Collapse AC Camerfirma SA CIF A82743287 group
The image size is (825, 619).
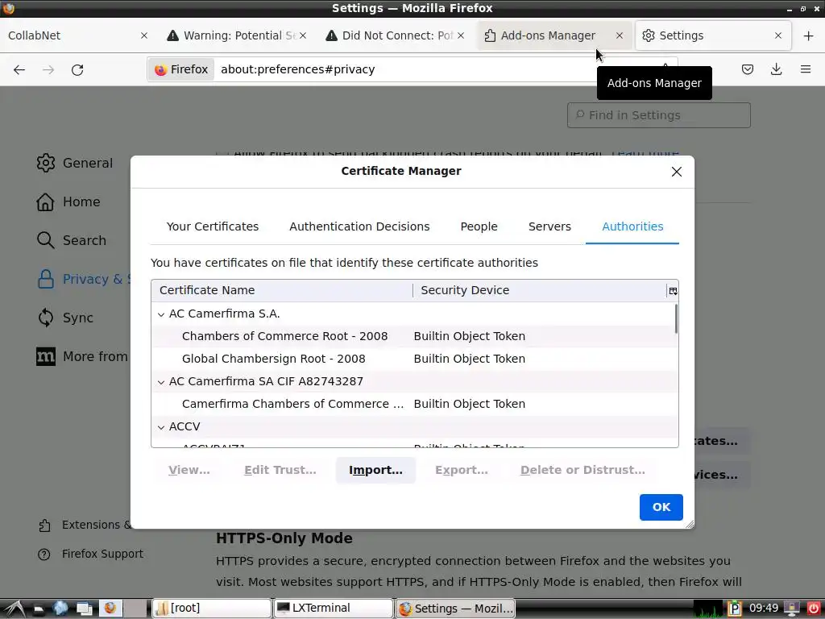point(161,382)
